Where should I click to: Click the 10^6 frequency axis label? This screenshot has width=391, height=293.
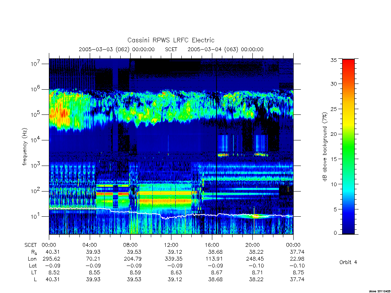(x=36, y=89)
